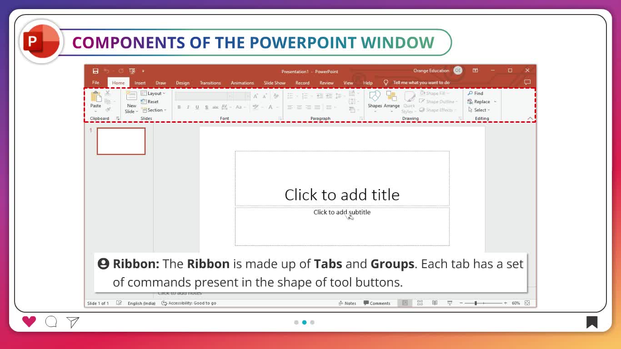Adjust the zoom slider in status bar
Screen dimensions: 621x349
(x=484, y=303)
